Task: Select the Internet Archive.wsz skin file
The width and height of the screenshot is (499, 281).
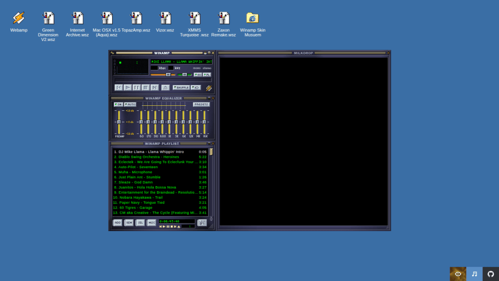Action: (x=77, y=24)
